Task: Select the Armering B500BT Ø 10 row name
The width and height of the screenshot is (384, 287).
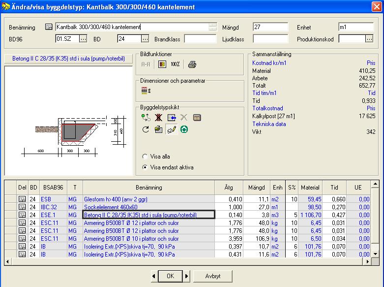Action: coord(131,238)
